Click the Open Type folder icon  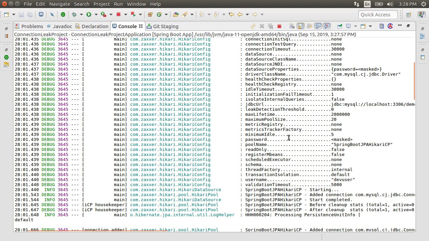pyautogui.click(x=176, y=14)
